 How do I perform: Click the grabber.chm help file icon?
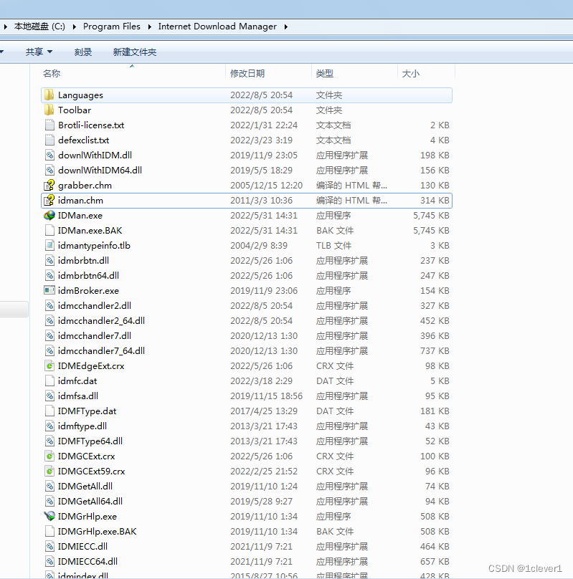(49, 186)
